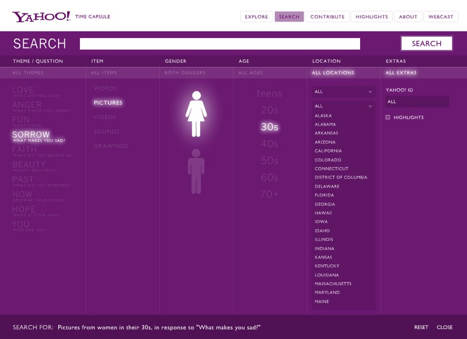Reset the search filters

coord(421,327)
